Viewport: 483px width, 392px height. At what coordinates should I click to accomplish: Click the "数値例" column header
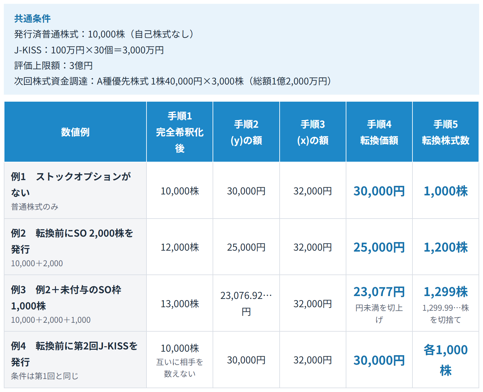coord(75,132)
